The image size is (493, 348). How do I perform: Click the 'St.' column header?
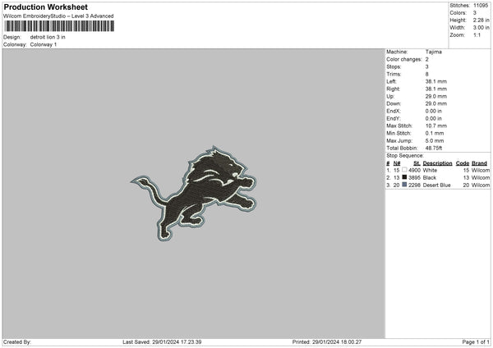pos(417,163)
